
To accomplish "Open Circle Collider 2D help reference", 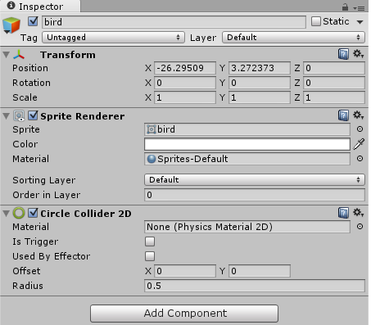I will [343, 213].
